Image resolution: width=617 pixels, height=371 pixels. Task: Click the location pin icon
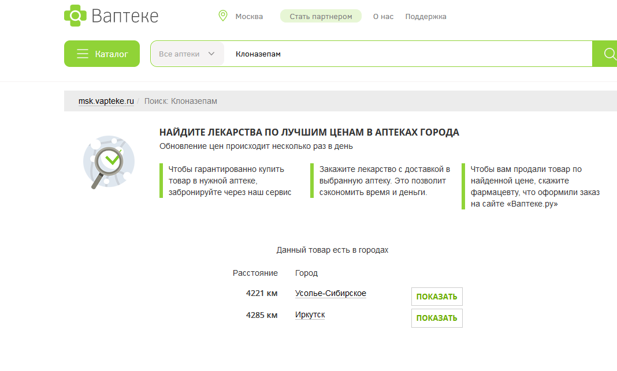coord(223,16)
